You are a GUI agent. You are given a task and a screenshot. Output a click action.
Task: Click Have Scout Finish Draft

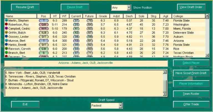(191, 73)
